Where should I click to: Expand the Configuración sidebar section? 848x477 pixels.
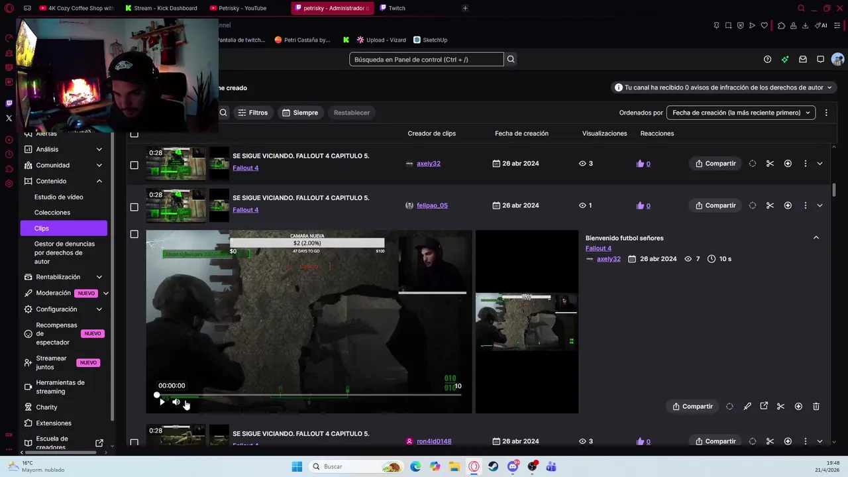pyautogui.click(x=99, y=309)
